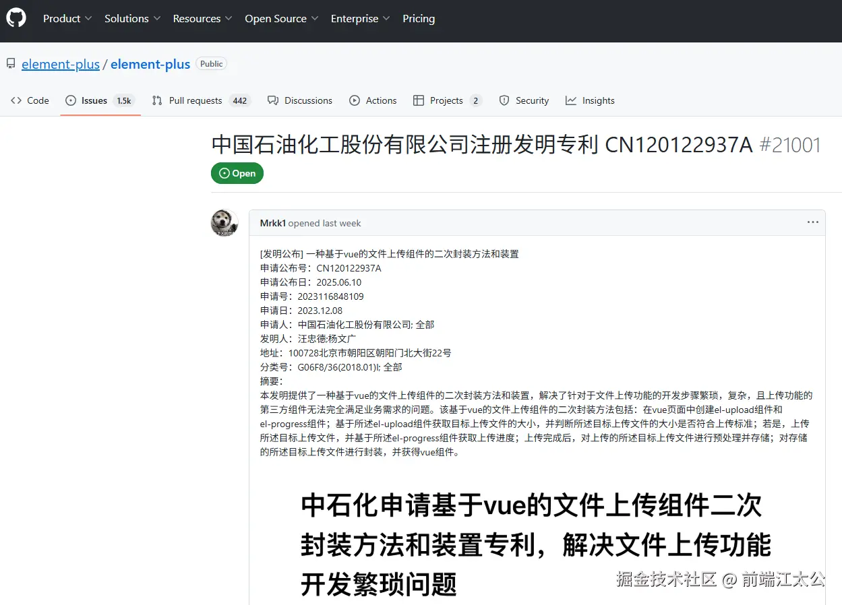Select the Security shield icon
This screenshot has height=605, width=842.
pos(504,100)
